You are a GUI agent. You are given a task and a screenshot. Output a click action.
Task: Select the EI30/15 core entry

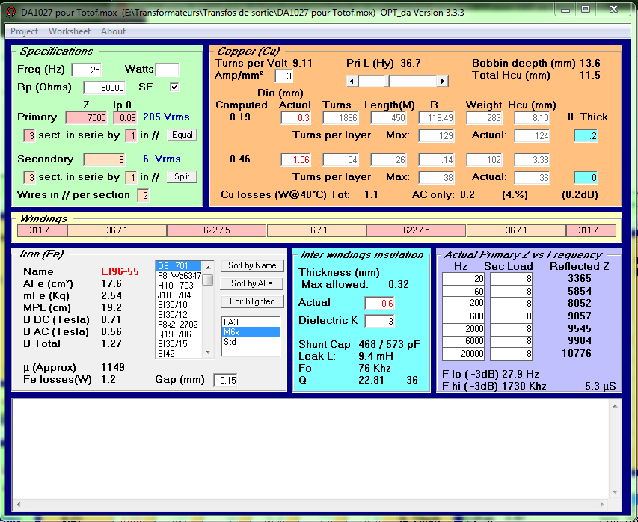pyautogui.click(x=179, y=344)
